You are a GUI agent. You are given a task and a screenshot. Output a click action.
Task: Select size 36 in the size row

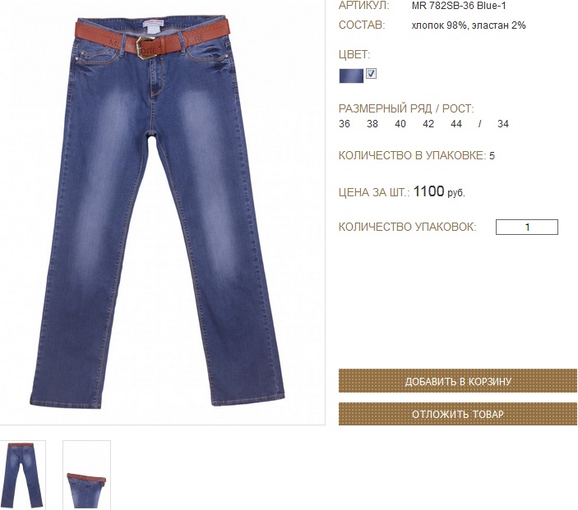point(344,124)
